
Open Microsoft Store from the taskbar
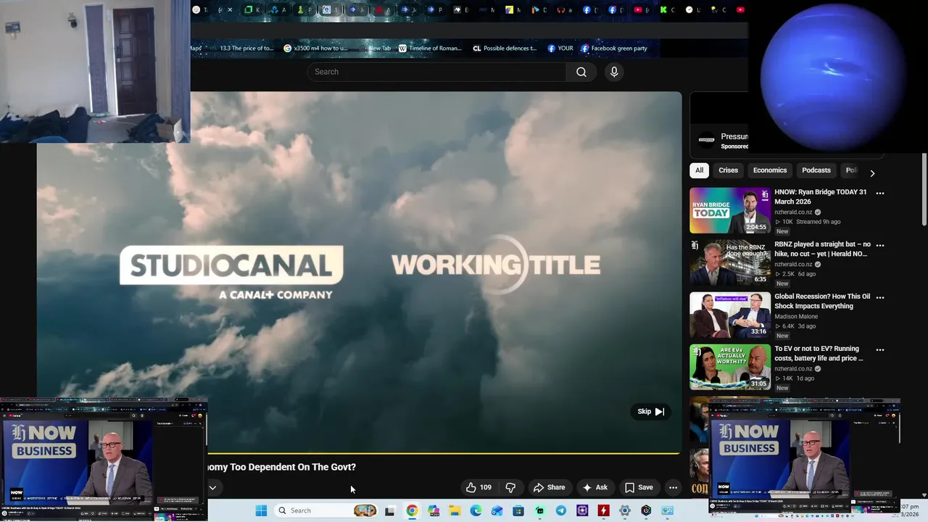518,510
